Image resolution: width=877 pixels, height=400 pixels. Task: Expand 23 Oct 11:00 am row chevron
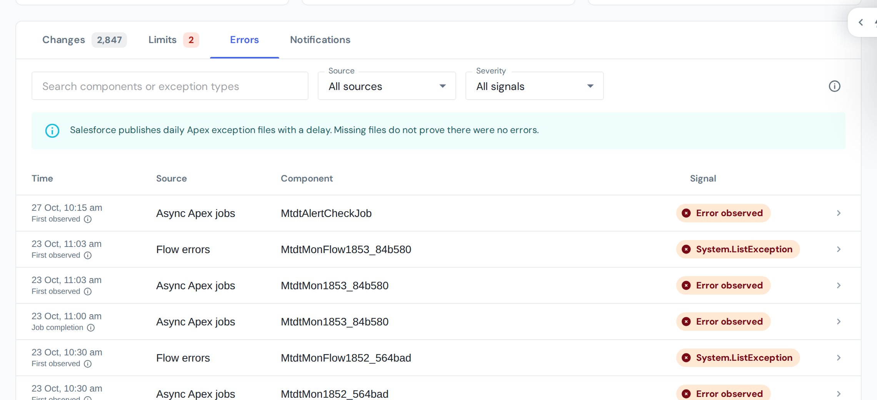pyautogui.click(x=839, y=322)
